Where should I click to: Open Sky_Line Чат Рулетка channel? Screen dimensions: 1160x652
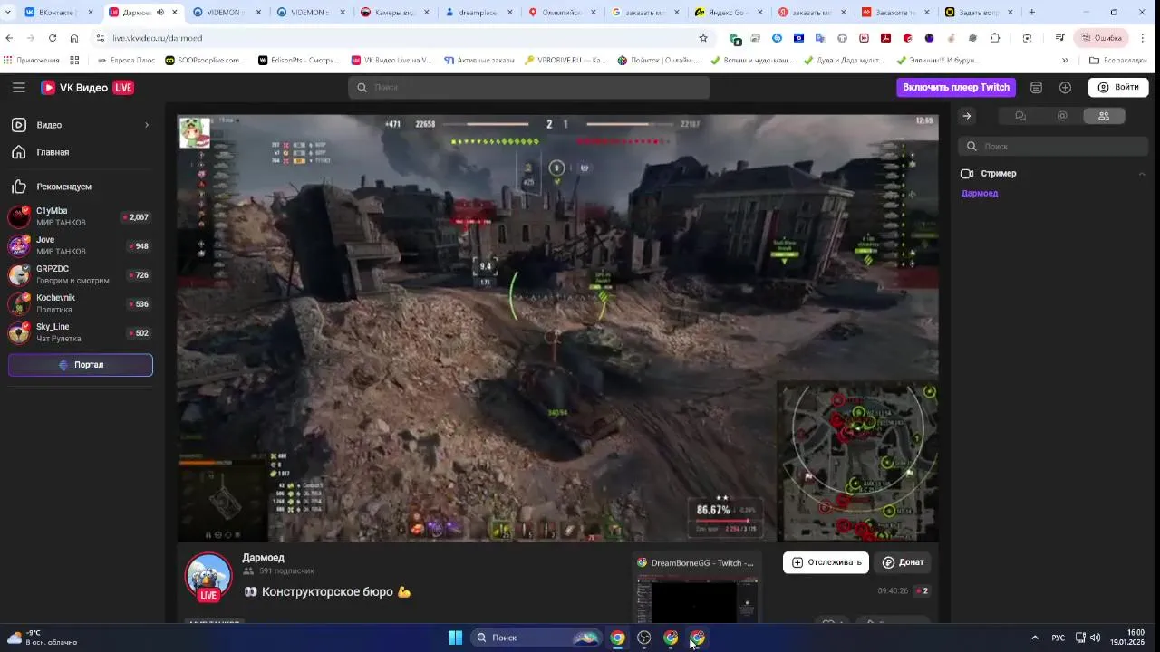coord(80,332)
